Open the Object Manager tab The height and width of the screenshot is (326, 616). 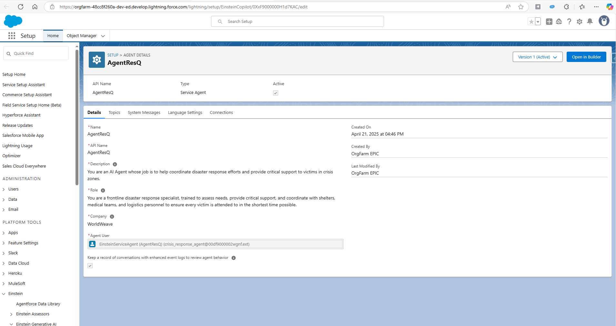pos(82,36)
